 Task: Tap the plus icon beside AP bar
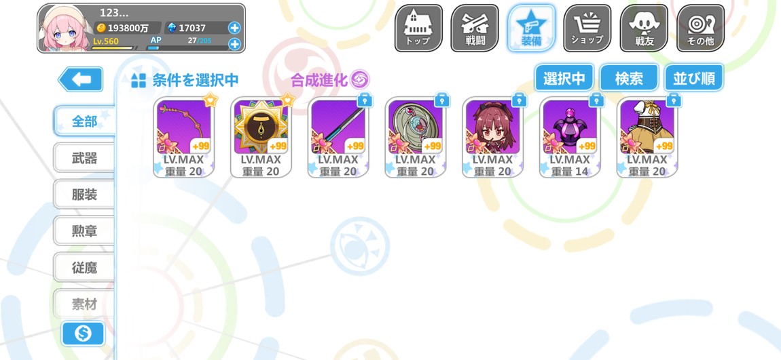click(x=234, y=44)
